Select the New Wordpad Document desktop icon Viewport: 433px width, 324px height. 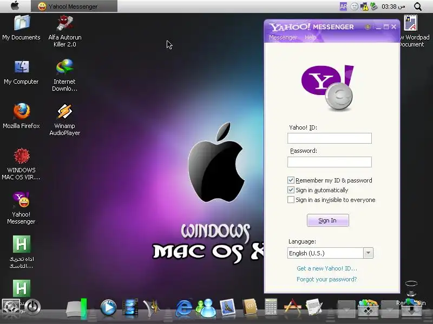point(411,23)
